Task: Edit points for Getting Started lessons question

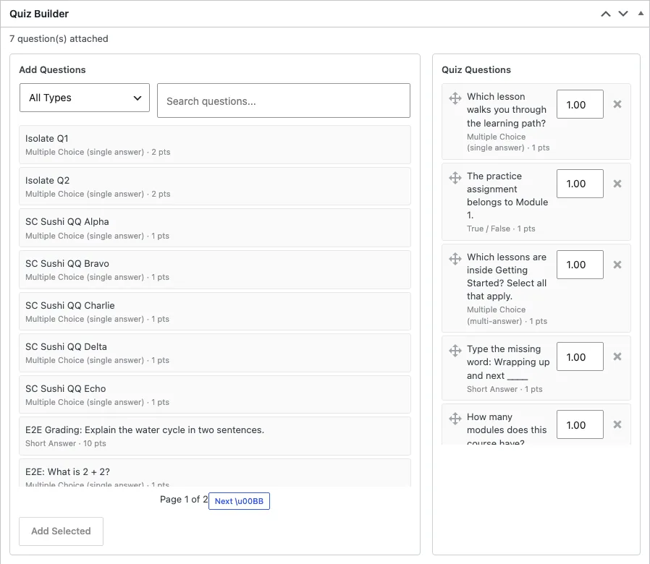Action: pyautogui.click(x=580, y=265)
